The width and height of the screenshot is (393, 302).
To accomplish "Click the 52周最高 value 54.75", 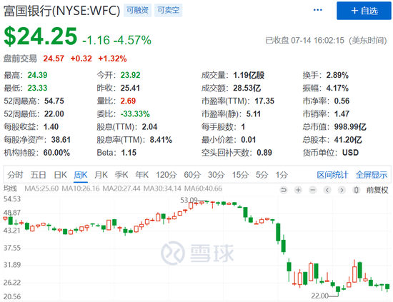I will point(54,101).
